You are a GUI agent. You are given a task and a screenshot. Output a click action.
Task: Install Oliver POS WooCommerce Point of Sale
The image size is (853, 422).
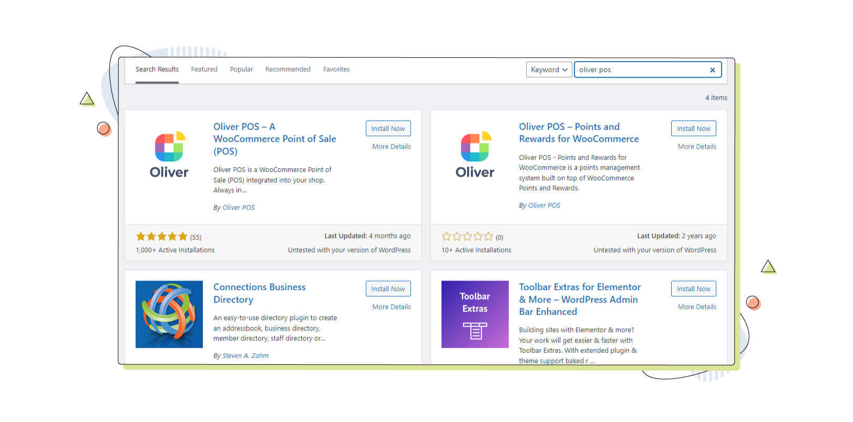tap(388, 128)
